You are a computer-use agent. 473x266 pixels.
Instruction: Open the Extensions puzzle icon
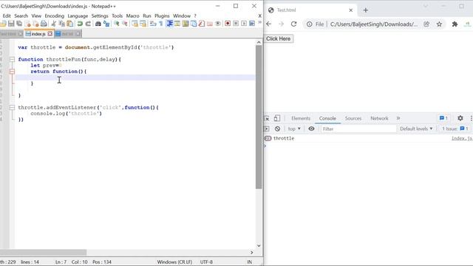coord(455,24)
